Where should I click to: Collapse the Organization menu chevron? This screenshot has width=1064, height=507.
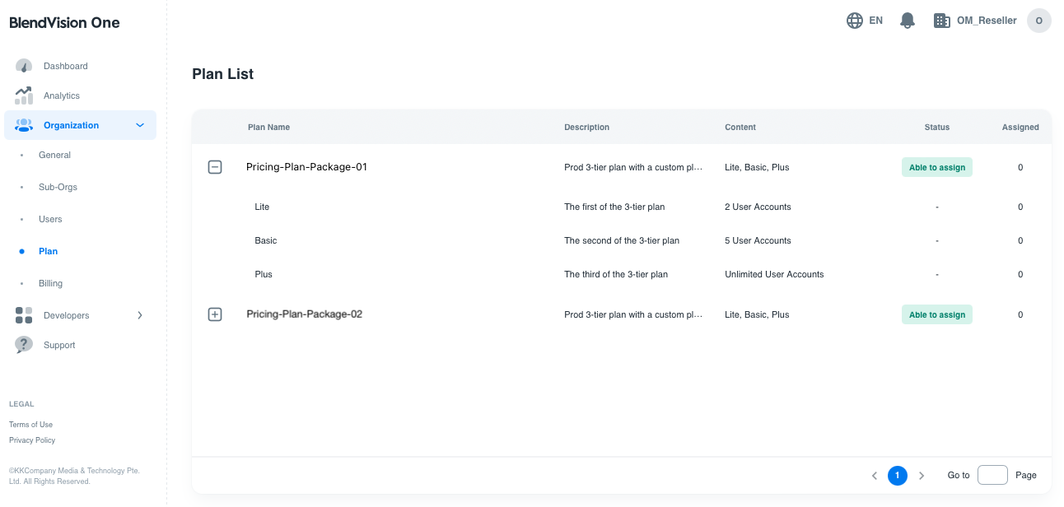pos(140,125)
